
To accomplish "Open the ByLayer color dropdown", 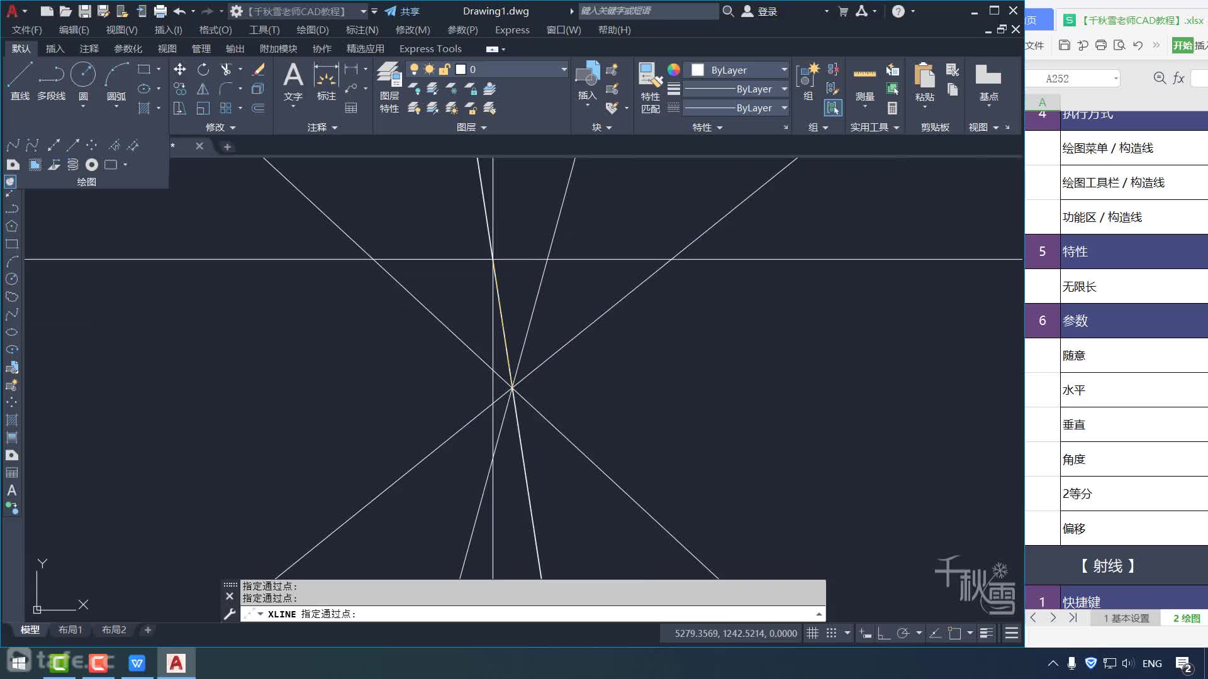I will click(x=784, y=69).
